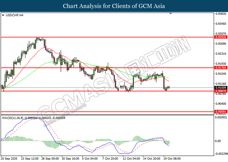Viewport: 228px width, 162px height.
Task: Select the 0.90870 support price tag
Action: tap(221, 91)
